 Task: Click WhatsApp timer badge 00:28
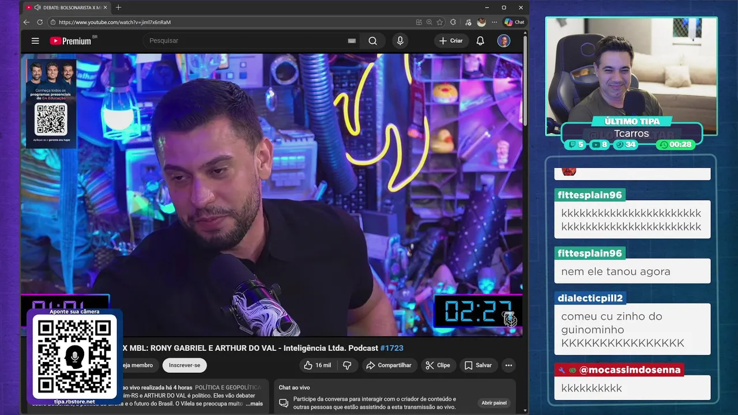point(676,145)
